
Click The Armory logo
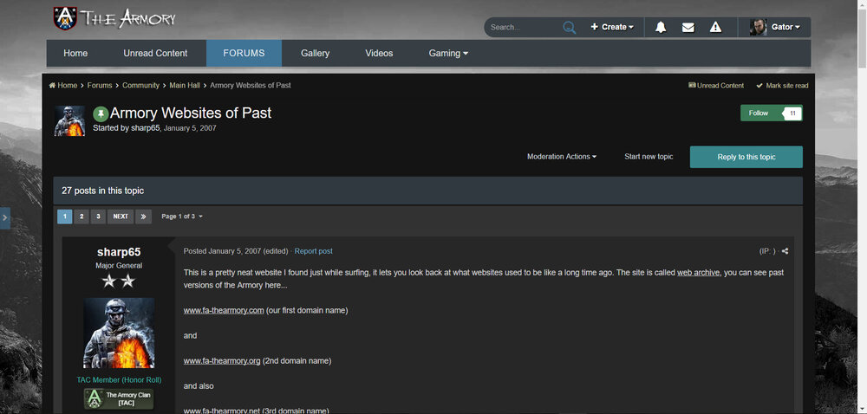pyautogui.click(x=114, y=17)
